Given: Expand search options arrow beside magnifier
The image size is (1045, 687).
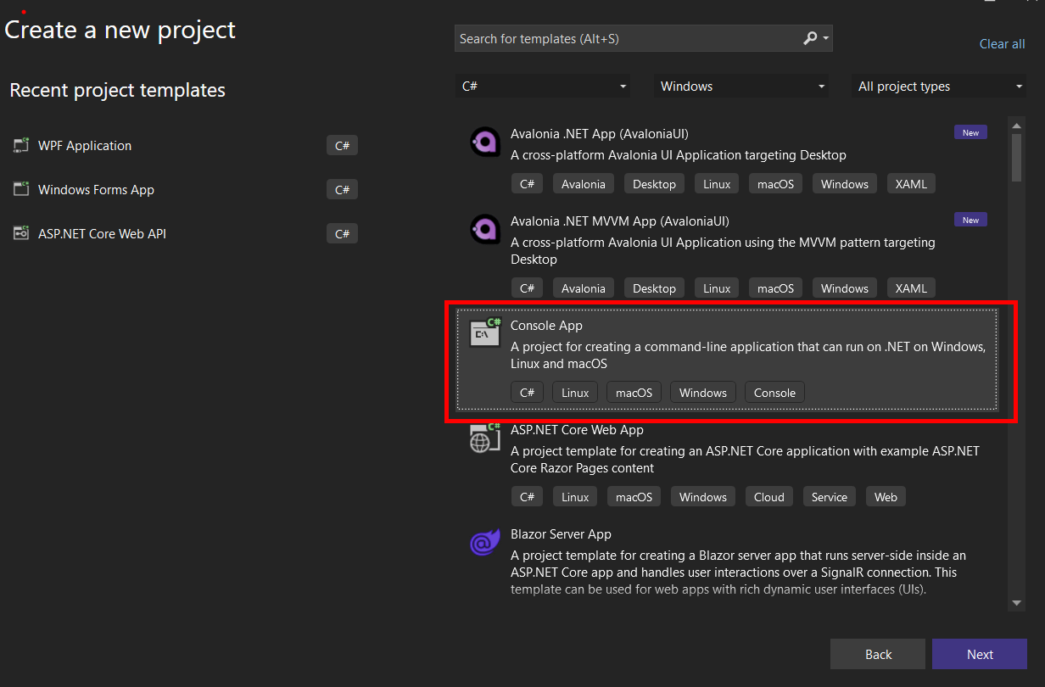Looking at the screenshot, I should [826, 39].
